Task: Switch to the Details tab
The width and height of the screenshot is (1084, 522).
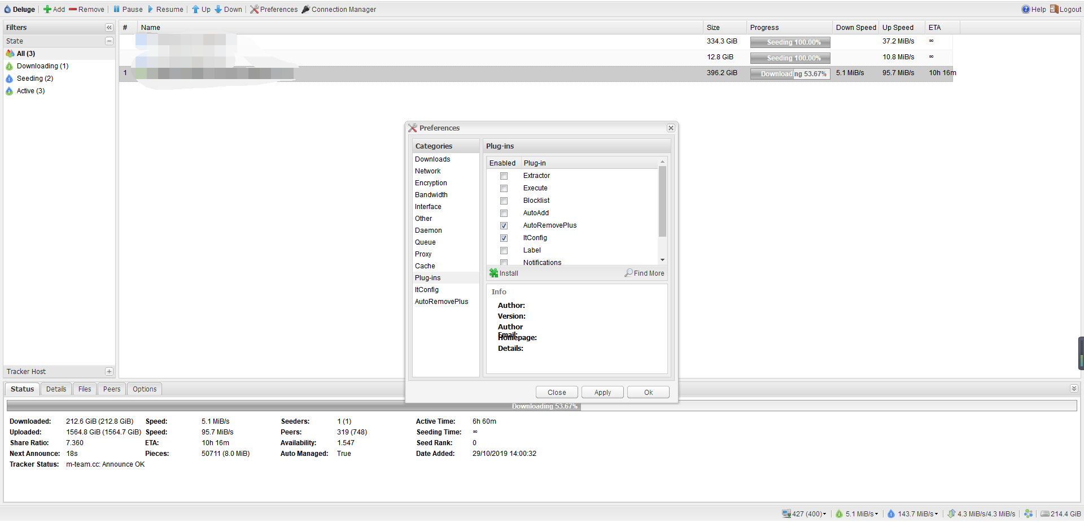Action: click(x=56, y=389)
